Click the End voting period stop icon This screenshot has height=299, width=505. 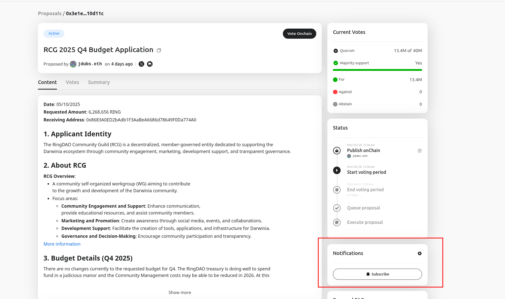pyautogui.click(x=337, y=190)
